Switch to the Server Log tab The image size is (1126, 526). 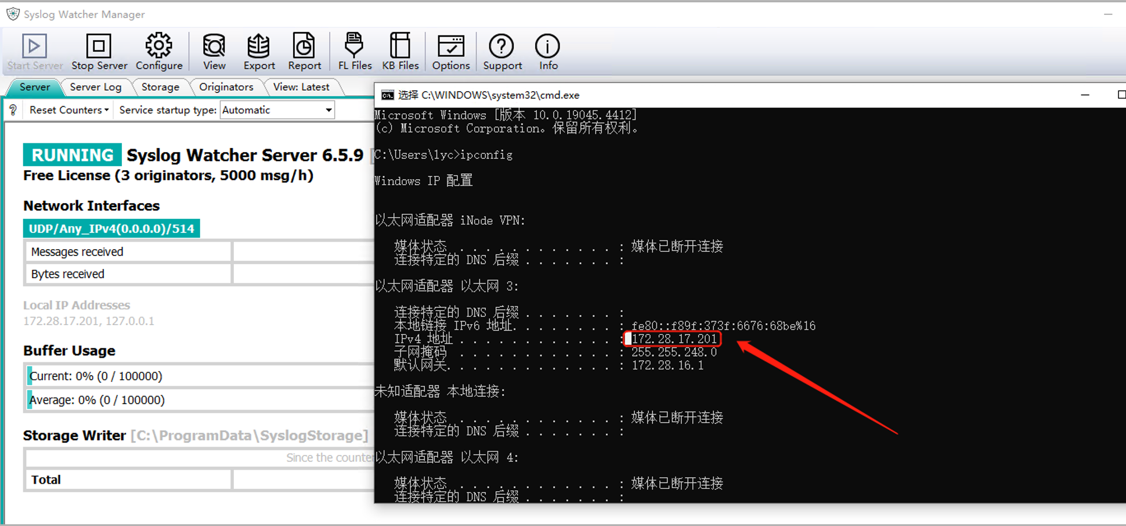click(96, 87)
